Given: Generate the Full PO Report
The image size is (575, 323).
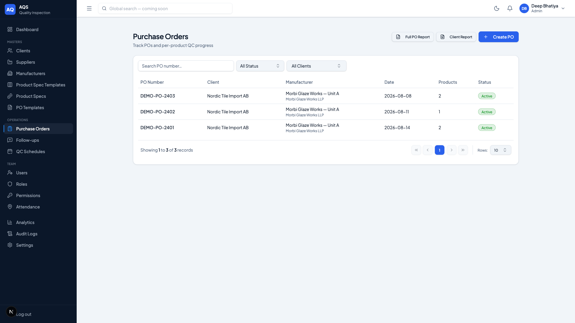Looking at the screenshot, I should (413, 37).
